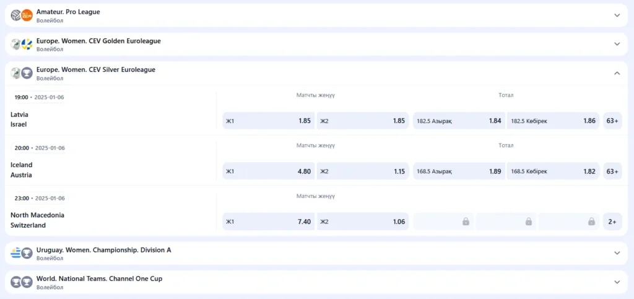Expand the World Channel One Cup section
Viewport: 634px width, 299px height.
[x=617, y=282]
